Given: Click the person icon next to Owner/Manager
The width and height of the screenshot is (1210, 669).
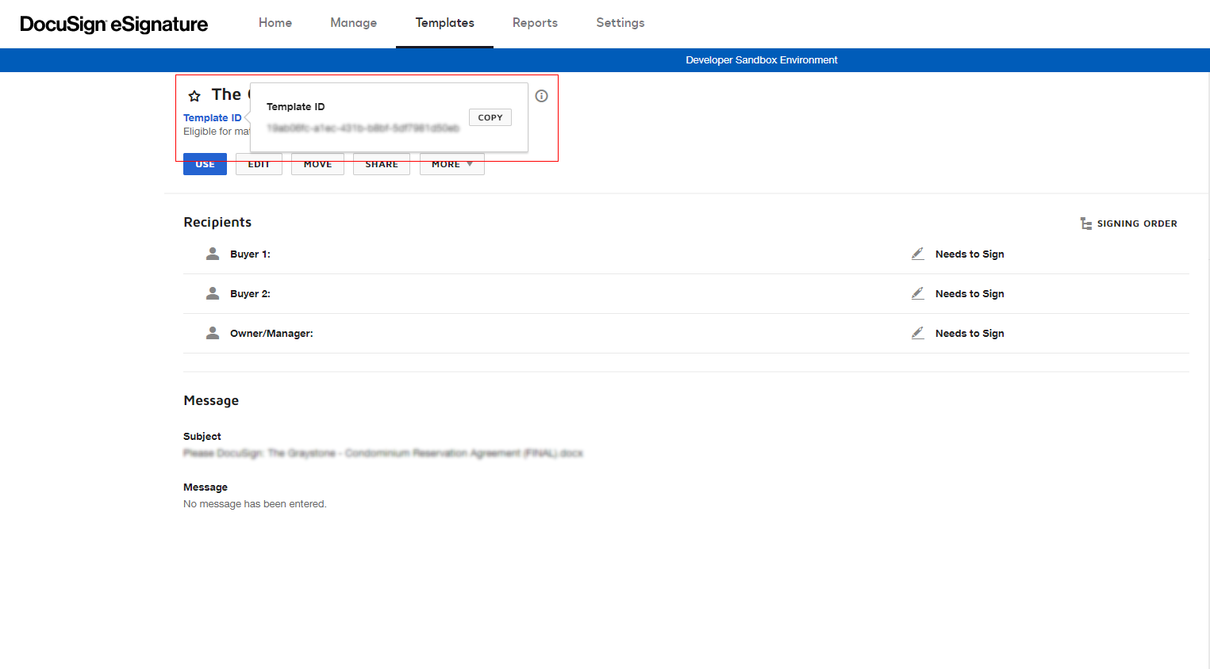Looking at the screenshot, I should coord(212,332).
